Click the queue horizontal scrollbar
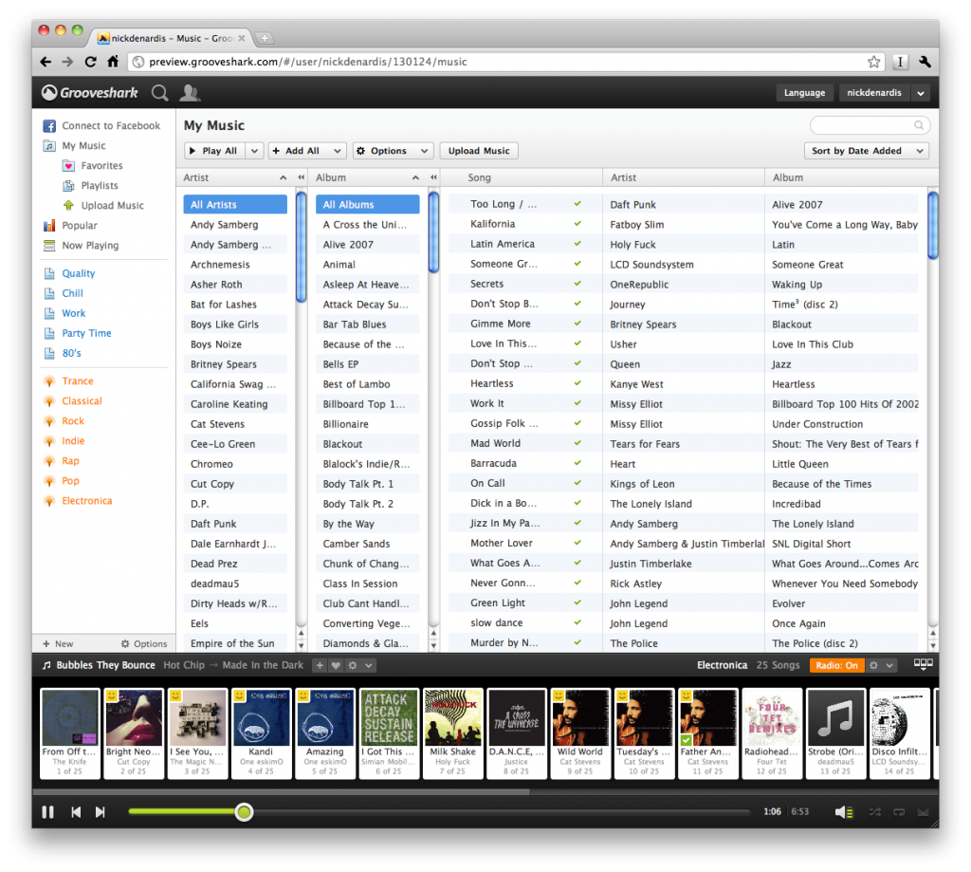The image size is (971, 872). tap(281, 791)
